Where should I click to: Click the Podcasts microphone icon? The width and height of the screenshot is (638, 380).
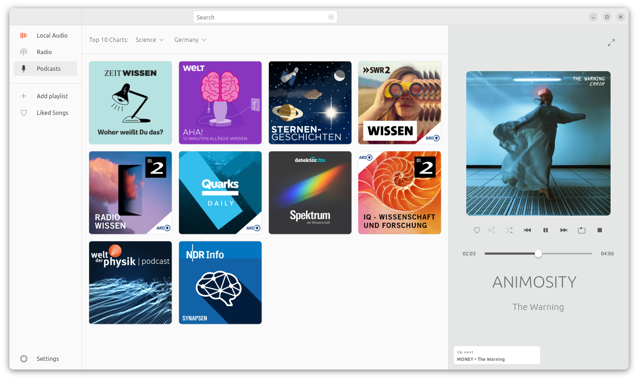[23, 69]
